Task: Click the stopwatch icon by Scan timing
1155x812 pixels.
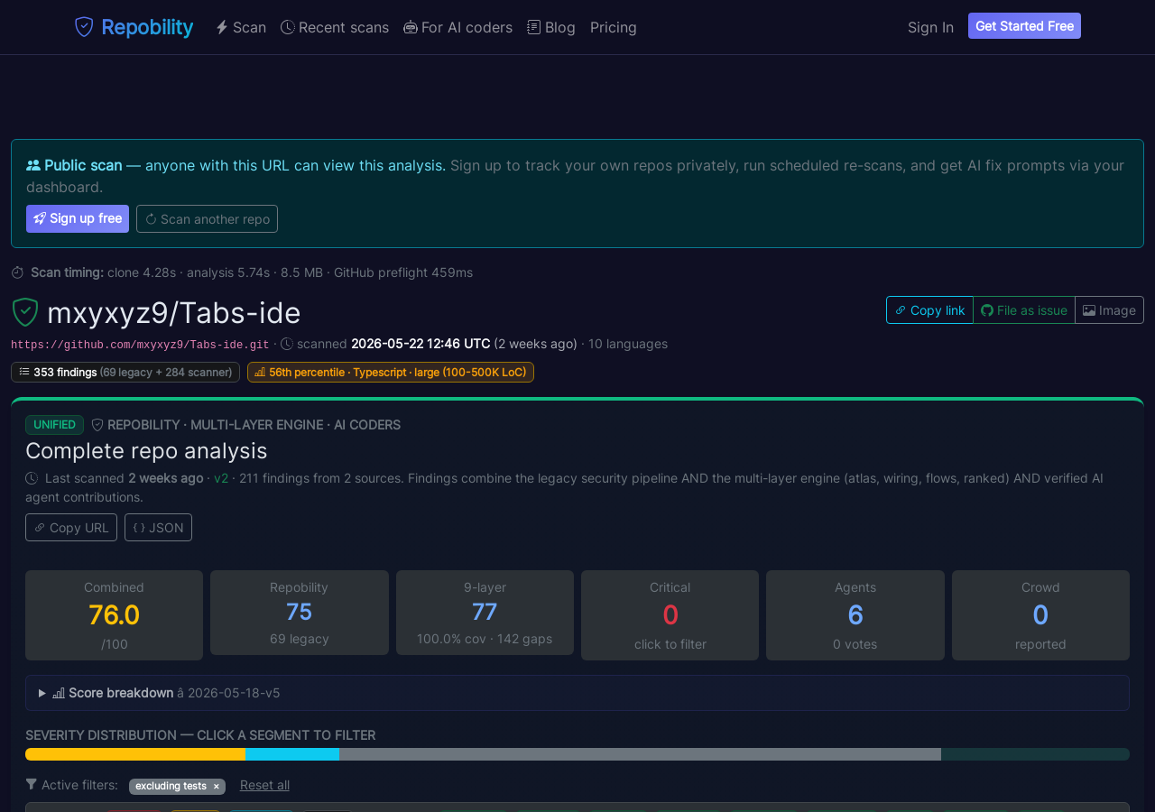Action: (17, 272)
